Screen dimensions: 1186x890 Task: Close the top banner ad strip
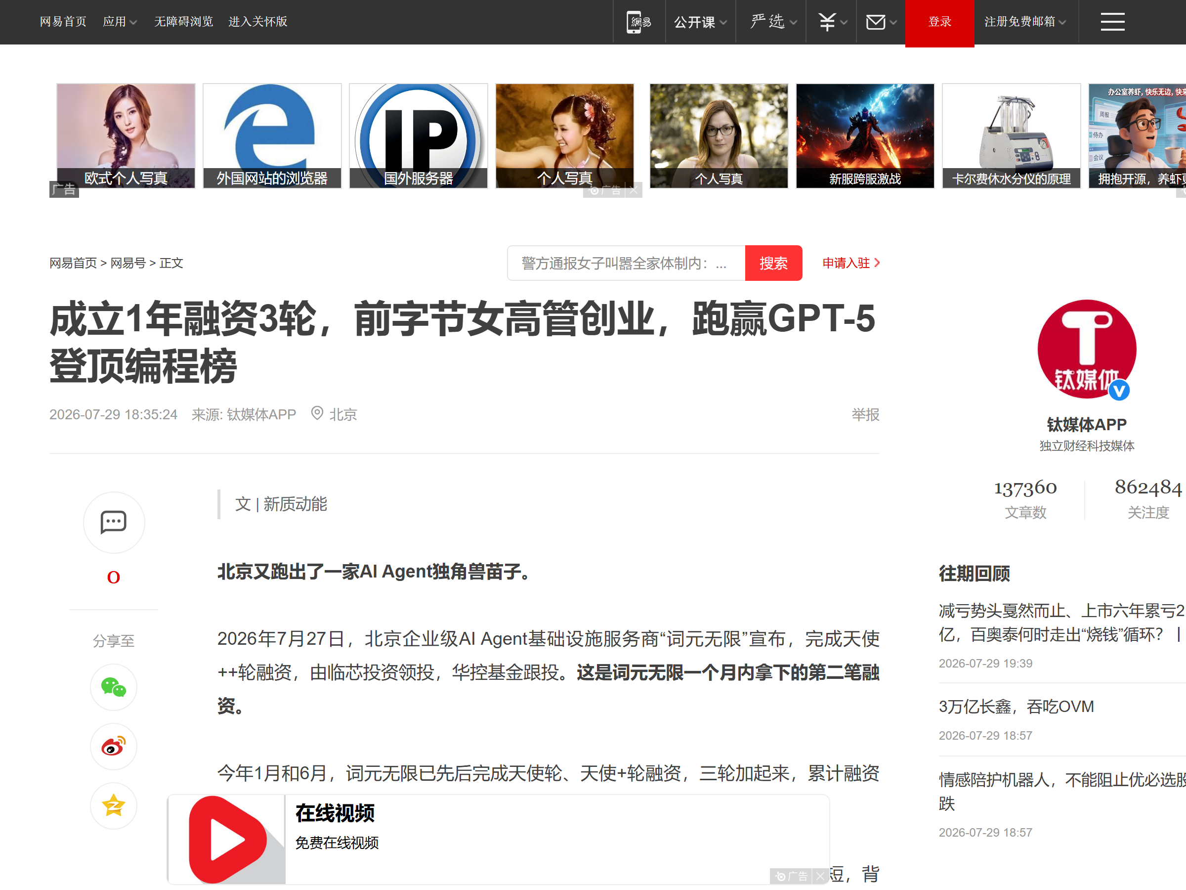tap(634, 190)
